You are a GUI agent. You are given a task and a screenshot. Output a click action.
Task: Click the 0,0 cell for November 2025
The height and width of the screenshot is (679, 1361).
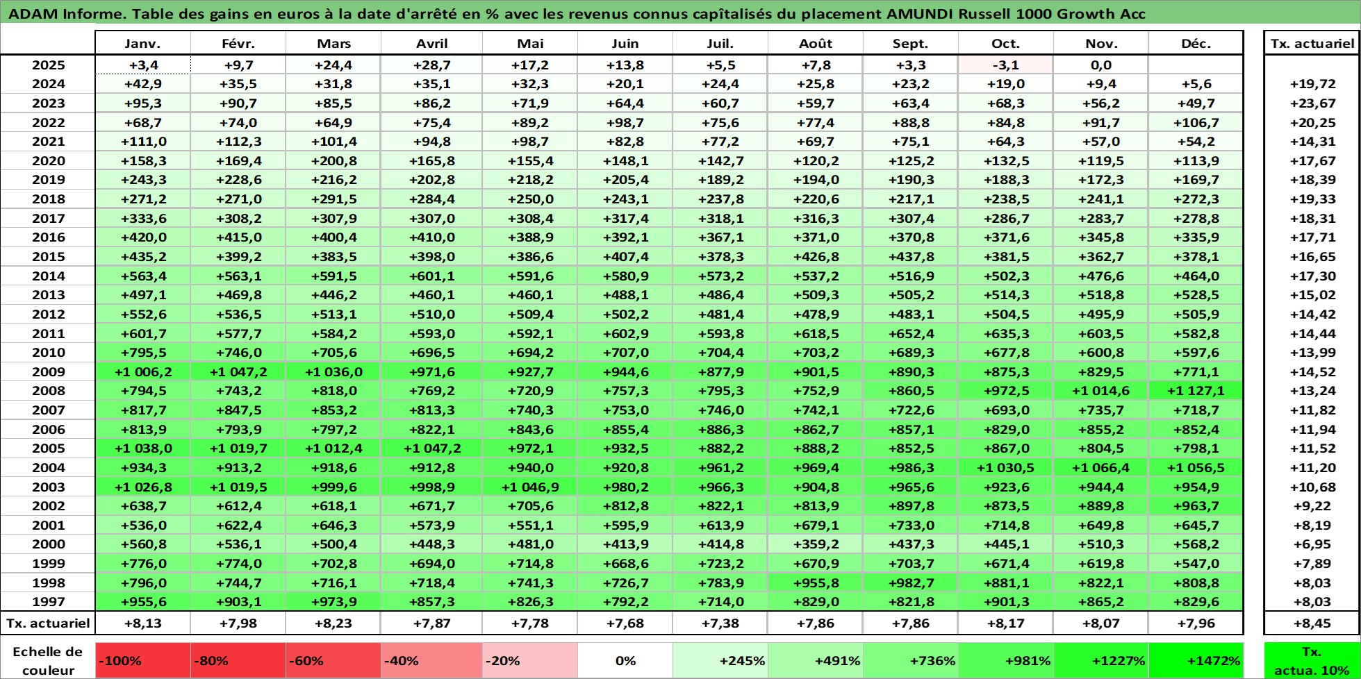(x=1100, y=65)
